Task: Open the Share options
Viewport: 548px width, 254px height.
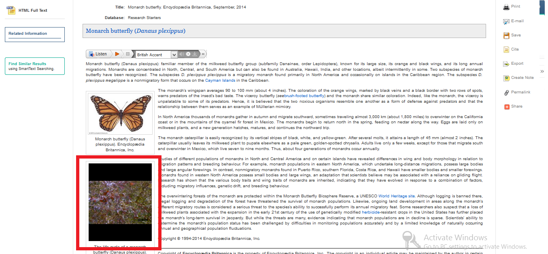Action: coord(513,106)
